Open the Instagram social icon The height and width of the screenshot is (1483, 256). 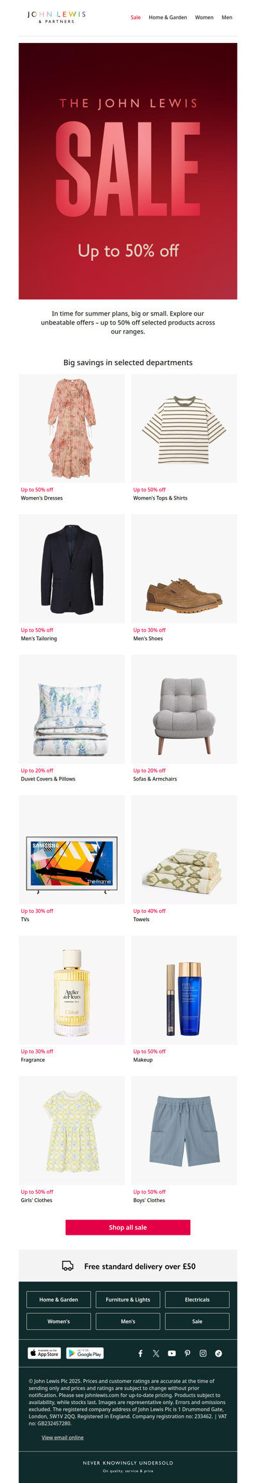tap(203, 1353)
